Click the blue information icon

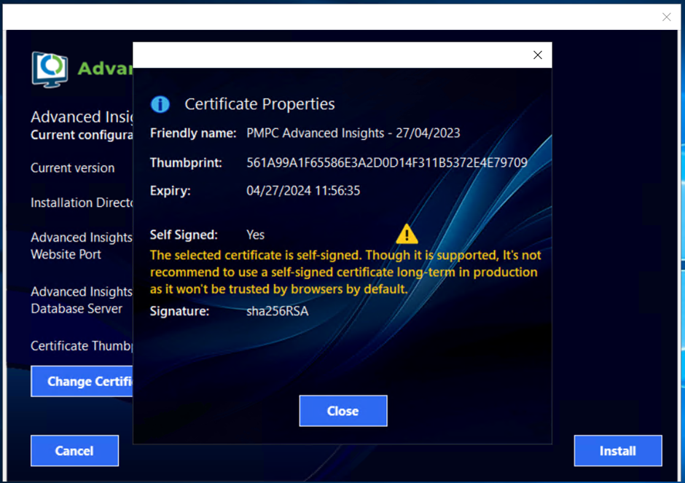pyautogui.click(x=160, y=104)
